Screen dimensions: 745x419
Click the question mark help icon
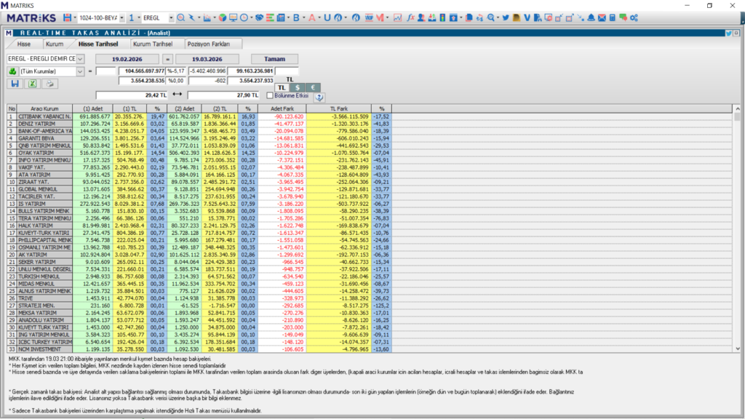pos(319,97)
